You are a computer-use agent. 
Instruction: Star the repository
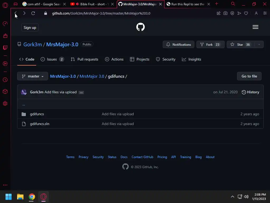pos(241,44)
